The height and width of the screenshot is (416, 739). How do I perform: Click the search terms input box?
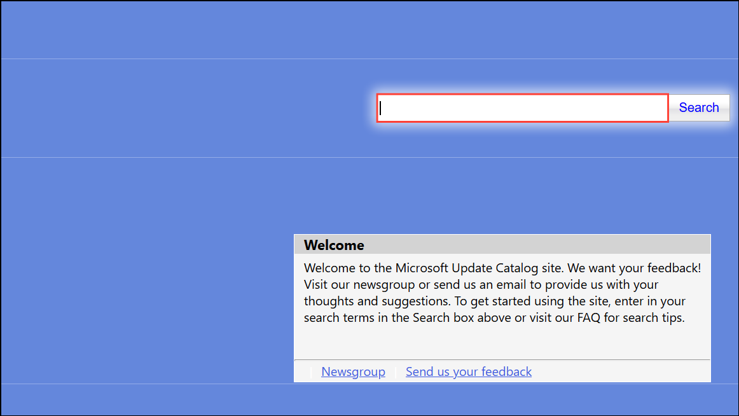coord(522,108)
